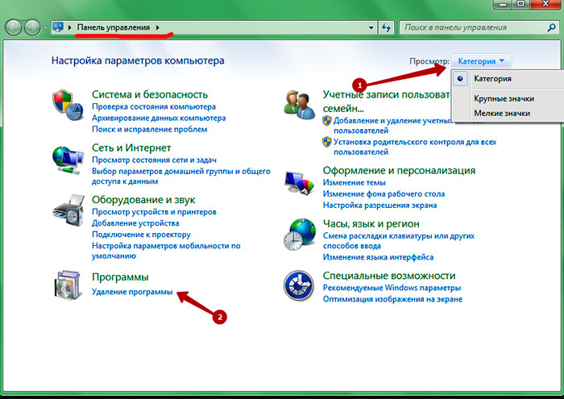Open Архивирование данных компьютера link

[159, 118]
